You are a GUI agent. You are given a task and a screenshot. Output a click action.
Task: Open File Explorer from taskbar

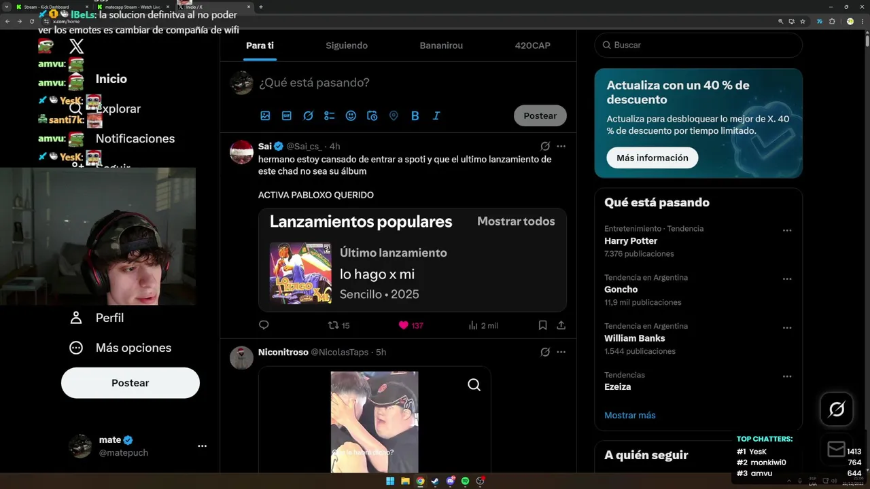pyautogui.click(x=405, y=481)
